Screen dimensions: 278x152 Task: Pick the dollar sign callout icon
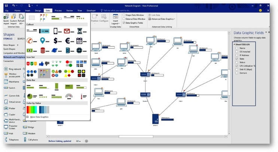[58, 41]
